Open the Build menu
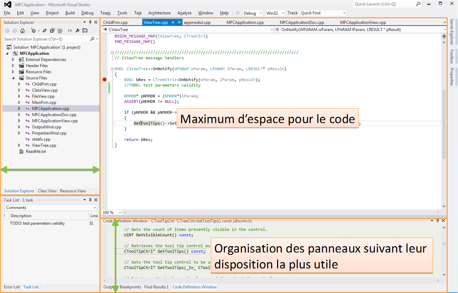Viewport: 458px width, 293px height. [x=70, y=13]
